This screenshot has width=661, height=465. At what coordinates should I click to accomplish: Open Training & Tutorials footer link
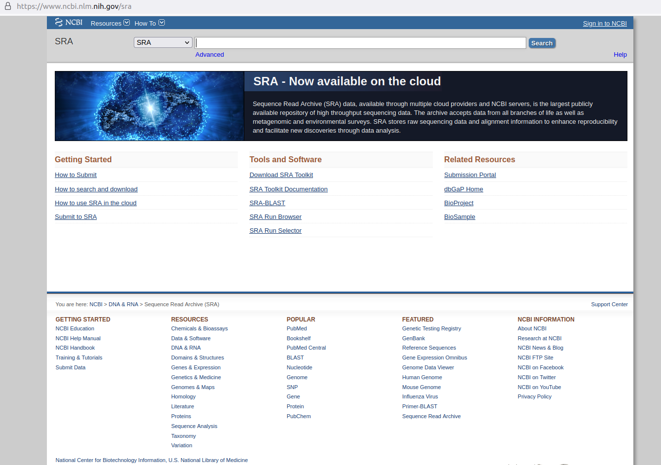click(x=79, y=358)
